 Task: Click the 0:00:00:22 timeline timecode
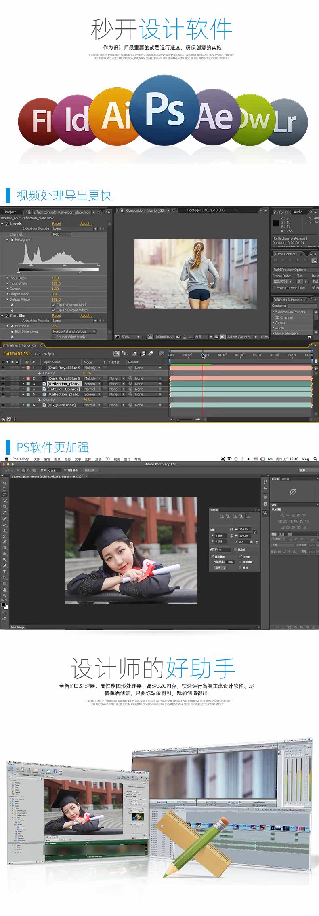point(17,353)
